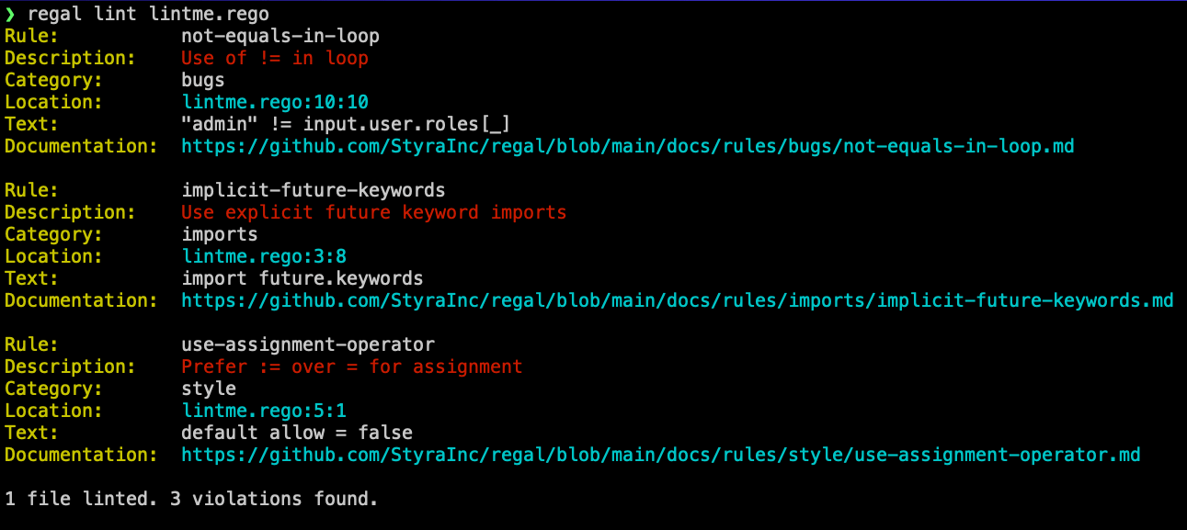This screenshot has width=1187, height=530.
Task: Click the 'default allow = false' text
Action: click(297, 433)
